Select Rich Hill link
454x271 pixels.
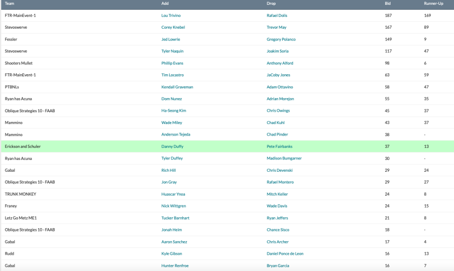pos(169,170)
